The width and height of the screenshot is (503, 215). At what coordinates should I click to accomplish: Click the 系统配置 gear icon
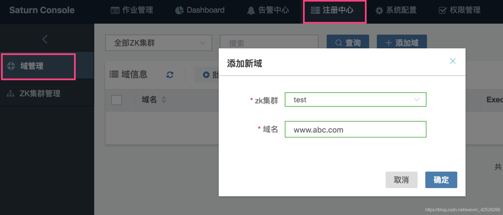pyautogui.click(x=379, y=11)
